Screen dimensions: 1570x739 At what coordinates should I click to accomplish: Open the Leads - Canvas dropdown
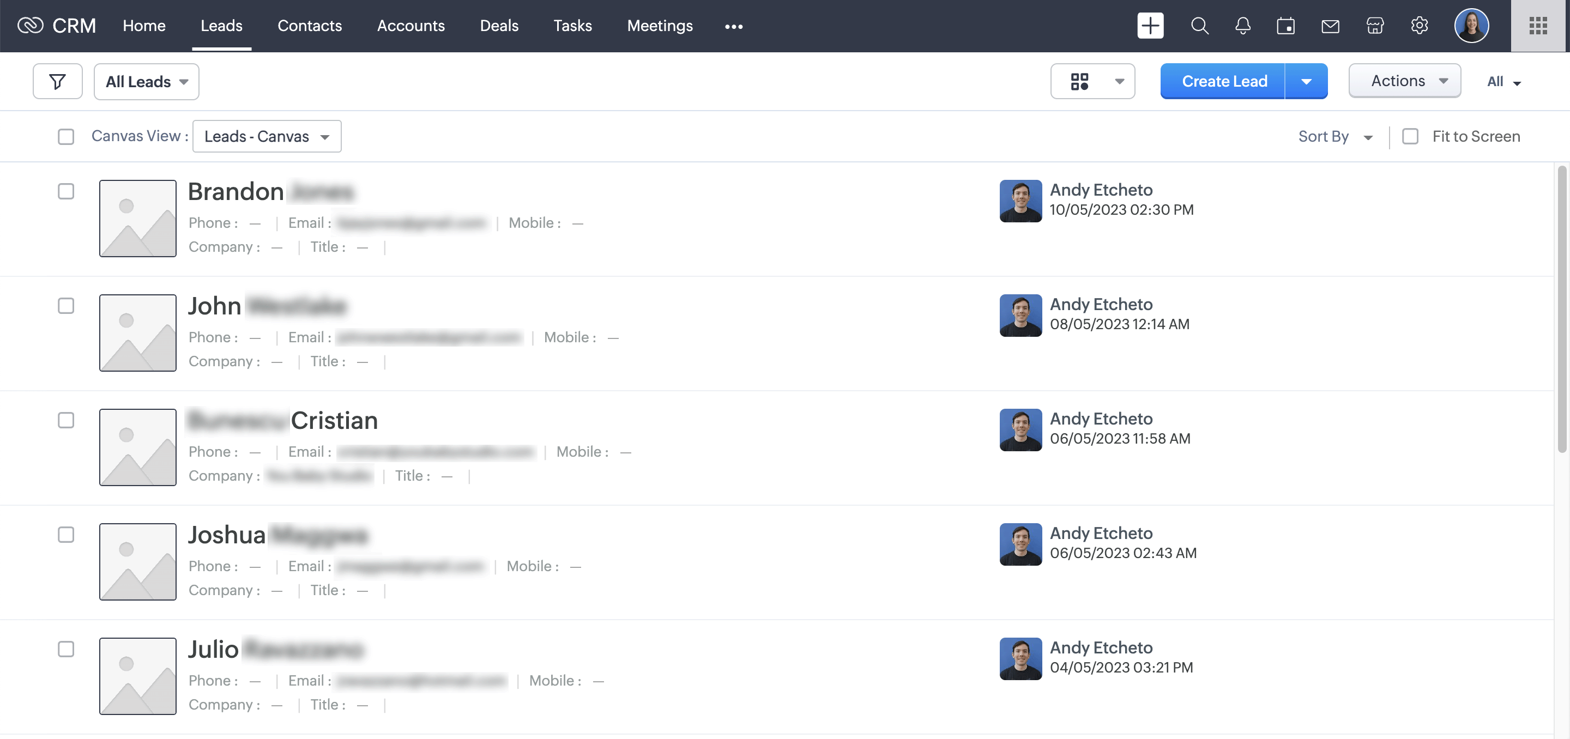point(267,136)
